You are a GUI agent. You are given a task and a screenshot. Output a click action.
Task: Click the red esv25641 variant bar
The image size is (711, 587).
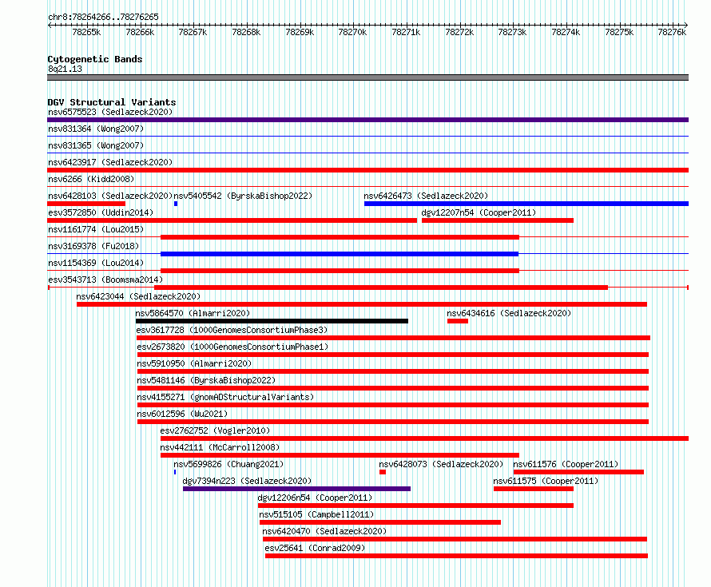[457, 556]
